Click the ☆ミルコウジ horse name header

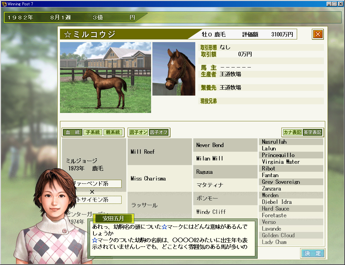tap(90, 34)
